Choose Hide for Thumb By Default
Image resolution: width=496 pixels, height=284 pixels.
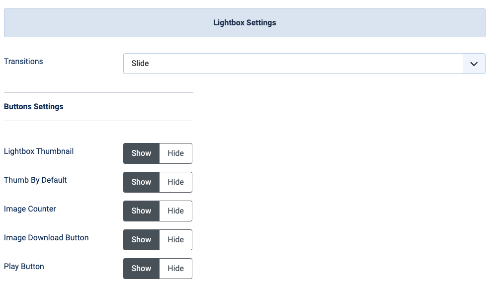click(x=175, y=182)
